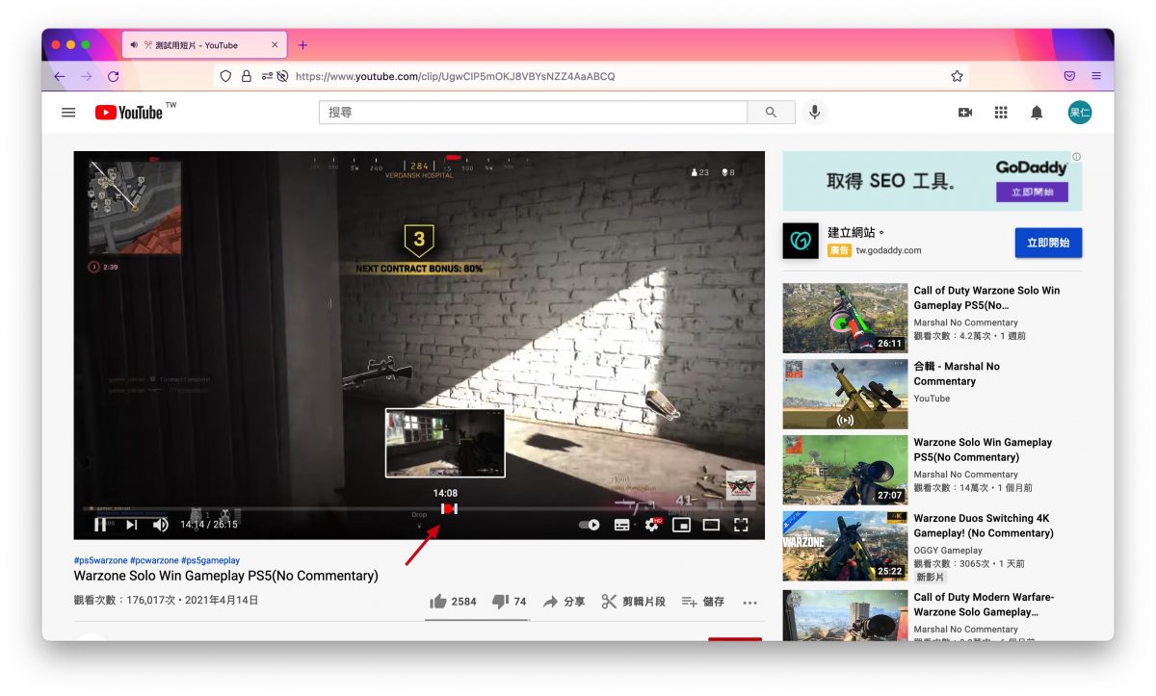This screenshot has width=1156, height=696.
Task: Pause the video
Action: [100, 525]
